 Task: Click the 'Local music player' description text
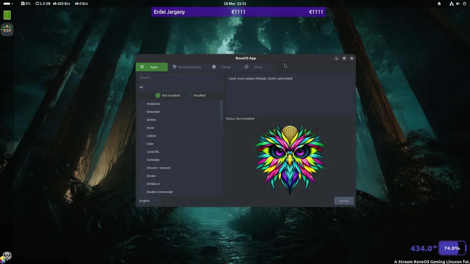(x=260, y=78)
